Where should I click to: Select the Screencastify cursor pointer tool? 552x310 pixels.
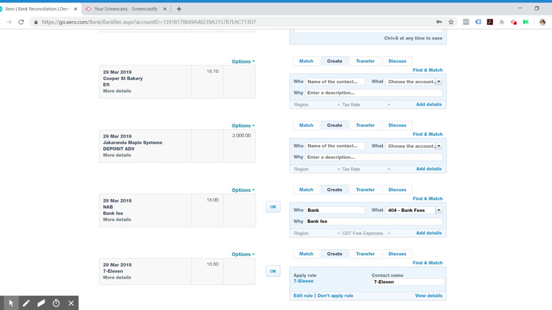pyautogui.click(x=11, y=303)
